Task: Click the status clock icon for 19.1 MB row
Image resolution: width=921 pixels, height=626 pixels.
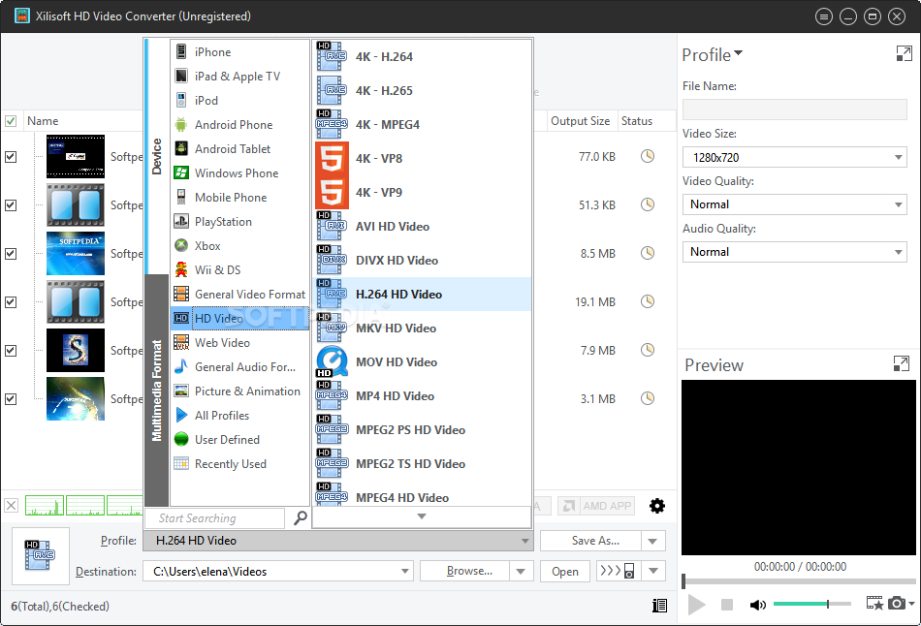Action: point(648,301)
